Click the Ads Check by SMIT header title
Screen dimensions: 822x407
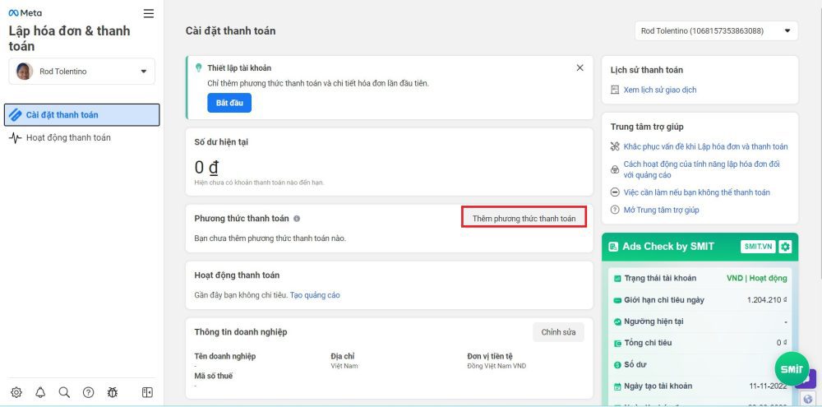tap(667, 247)
